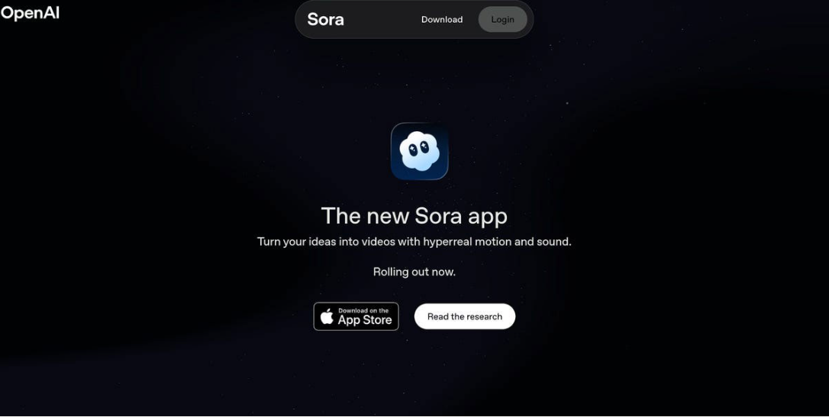Click the Rolling out now text
The image size is (829, 417).
coord(414,272)
